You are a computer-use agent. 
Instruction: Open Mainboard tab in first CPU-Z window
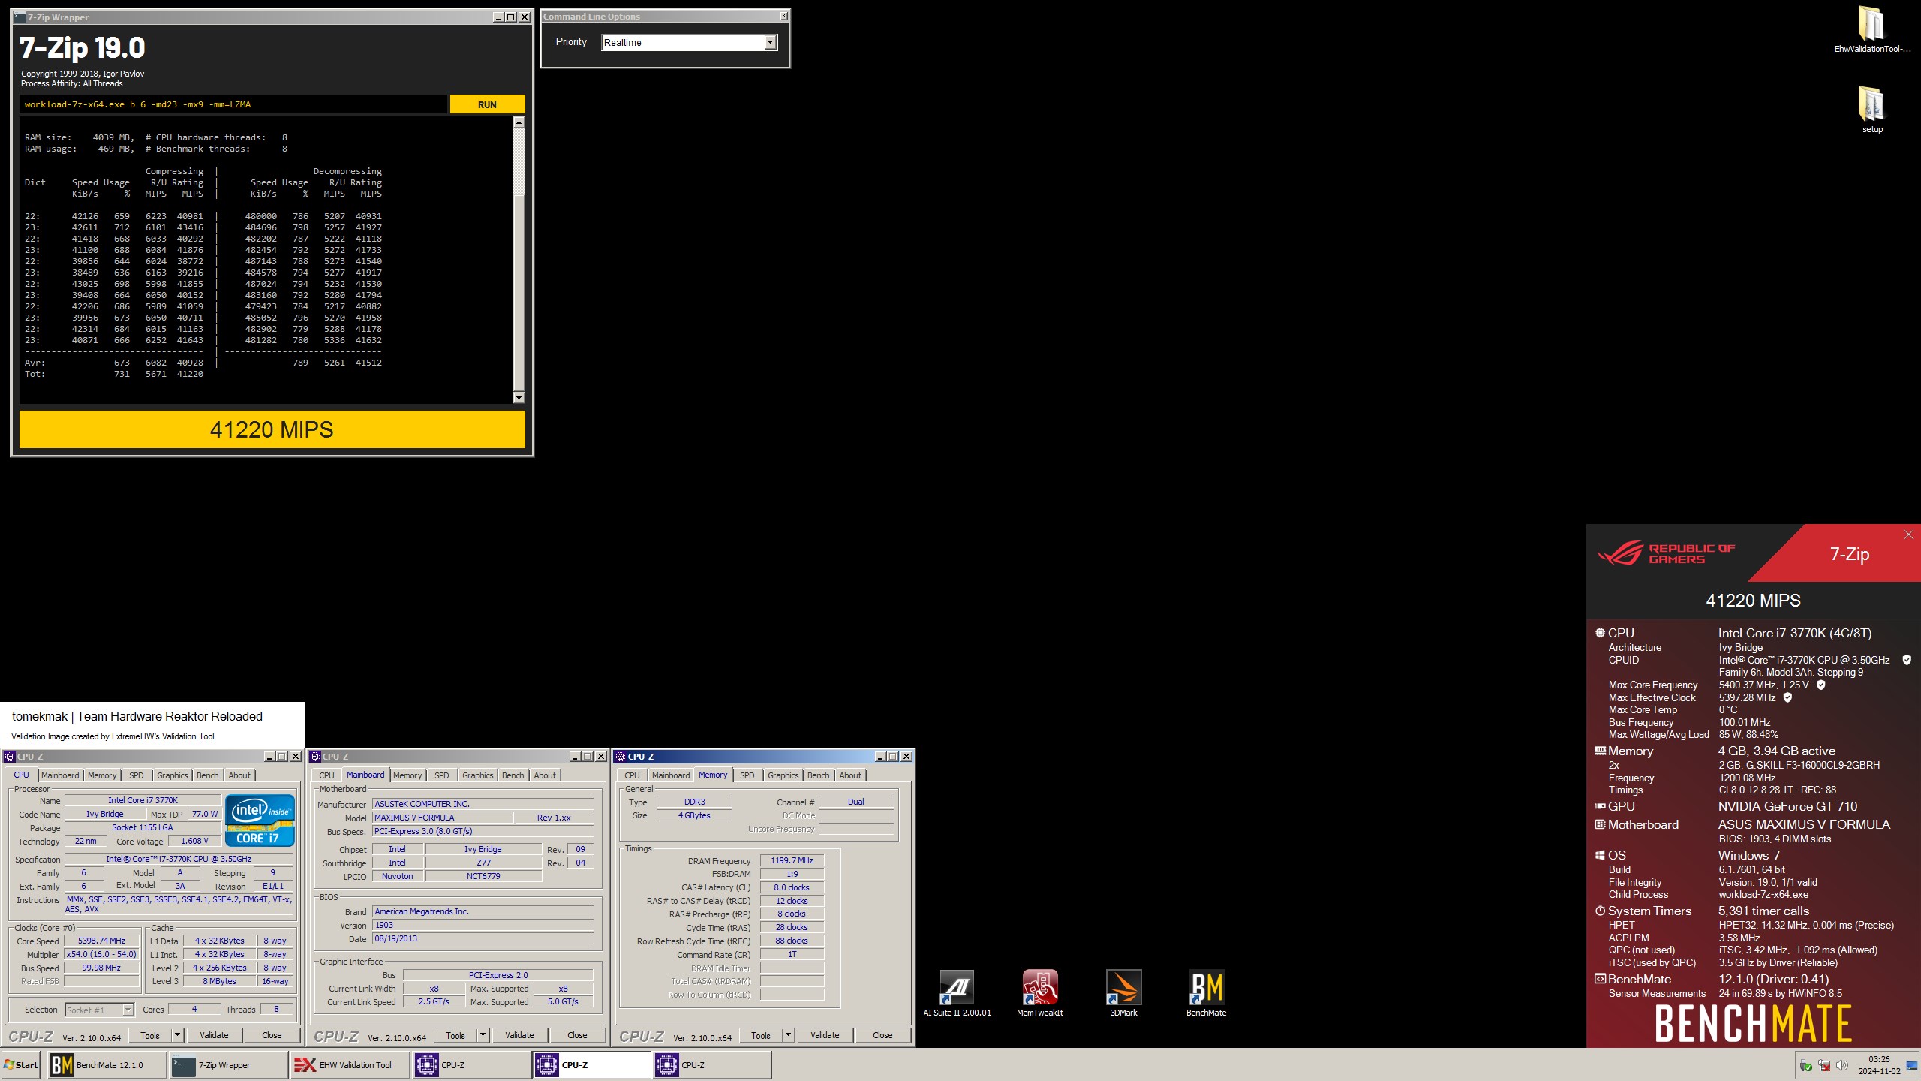point(59,775)
